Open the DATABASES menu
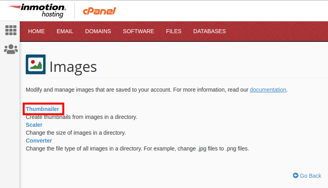The height and width of the screenshot is (188, 328). click(209, 31)
